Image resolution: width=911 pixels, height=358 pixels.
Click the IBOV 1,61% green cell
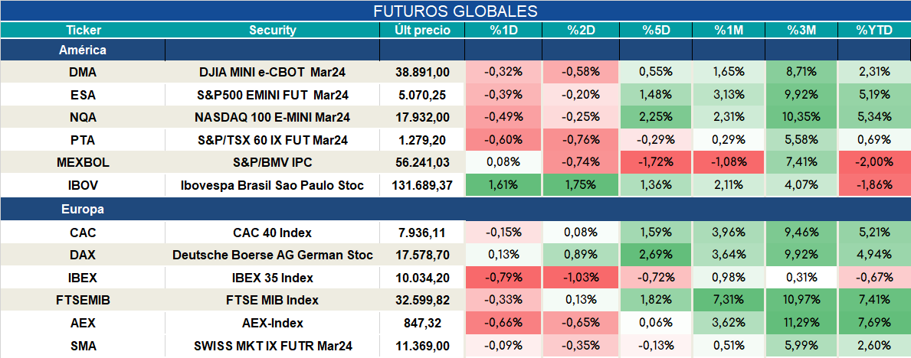pyautogui.click(x=503, y=186)
